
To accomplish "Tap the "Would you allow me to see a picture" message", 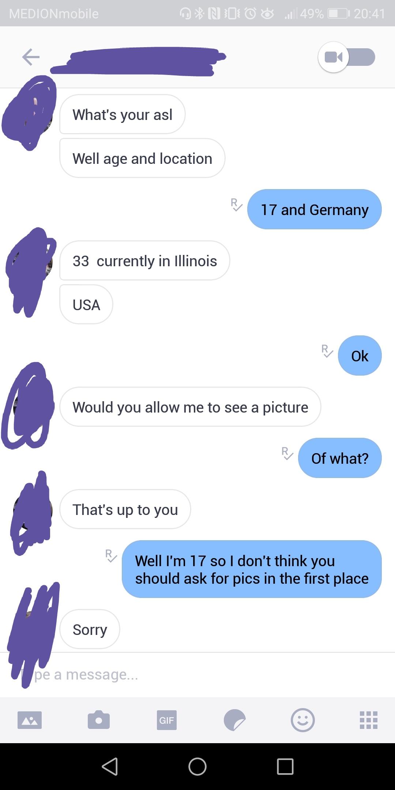I will coord(190,407).
